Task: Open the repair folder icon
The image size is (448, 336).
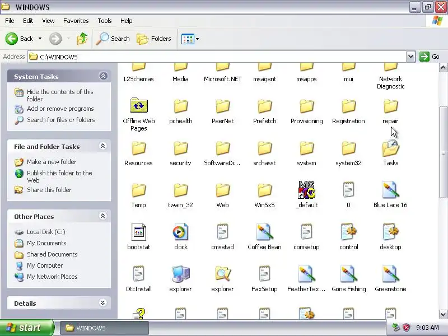Action: (x=390, y=106)
